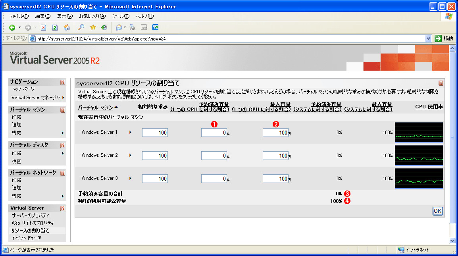458x256 pixels.
Task: Expand 構成 submenu arrow under バーチャル マシン
Action: click(x=63, y=133)
